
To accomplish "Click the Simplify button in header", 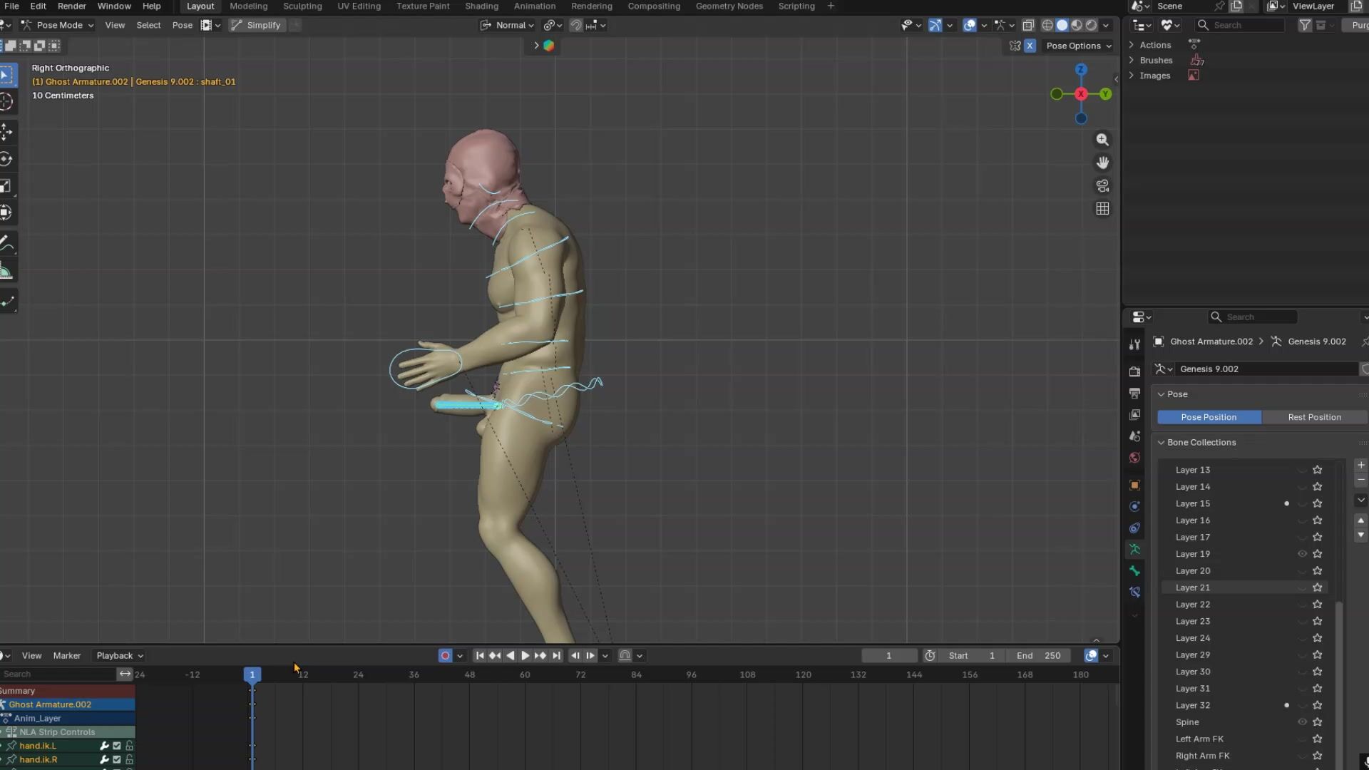I will 256,25.
